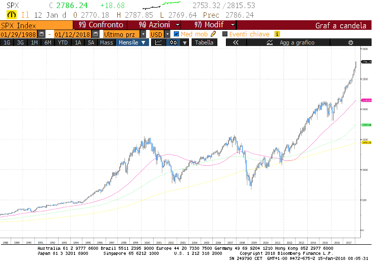Click the pink 2148.86 moving average label
The width and height of the screenshot is (372, 268).
366,101
